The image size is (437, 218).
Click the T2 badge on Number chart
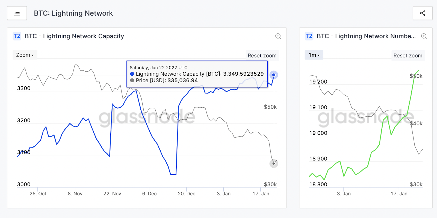pyautogui.click(x=309, y=36)
